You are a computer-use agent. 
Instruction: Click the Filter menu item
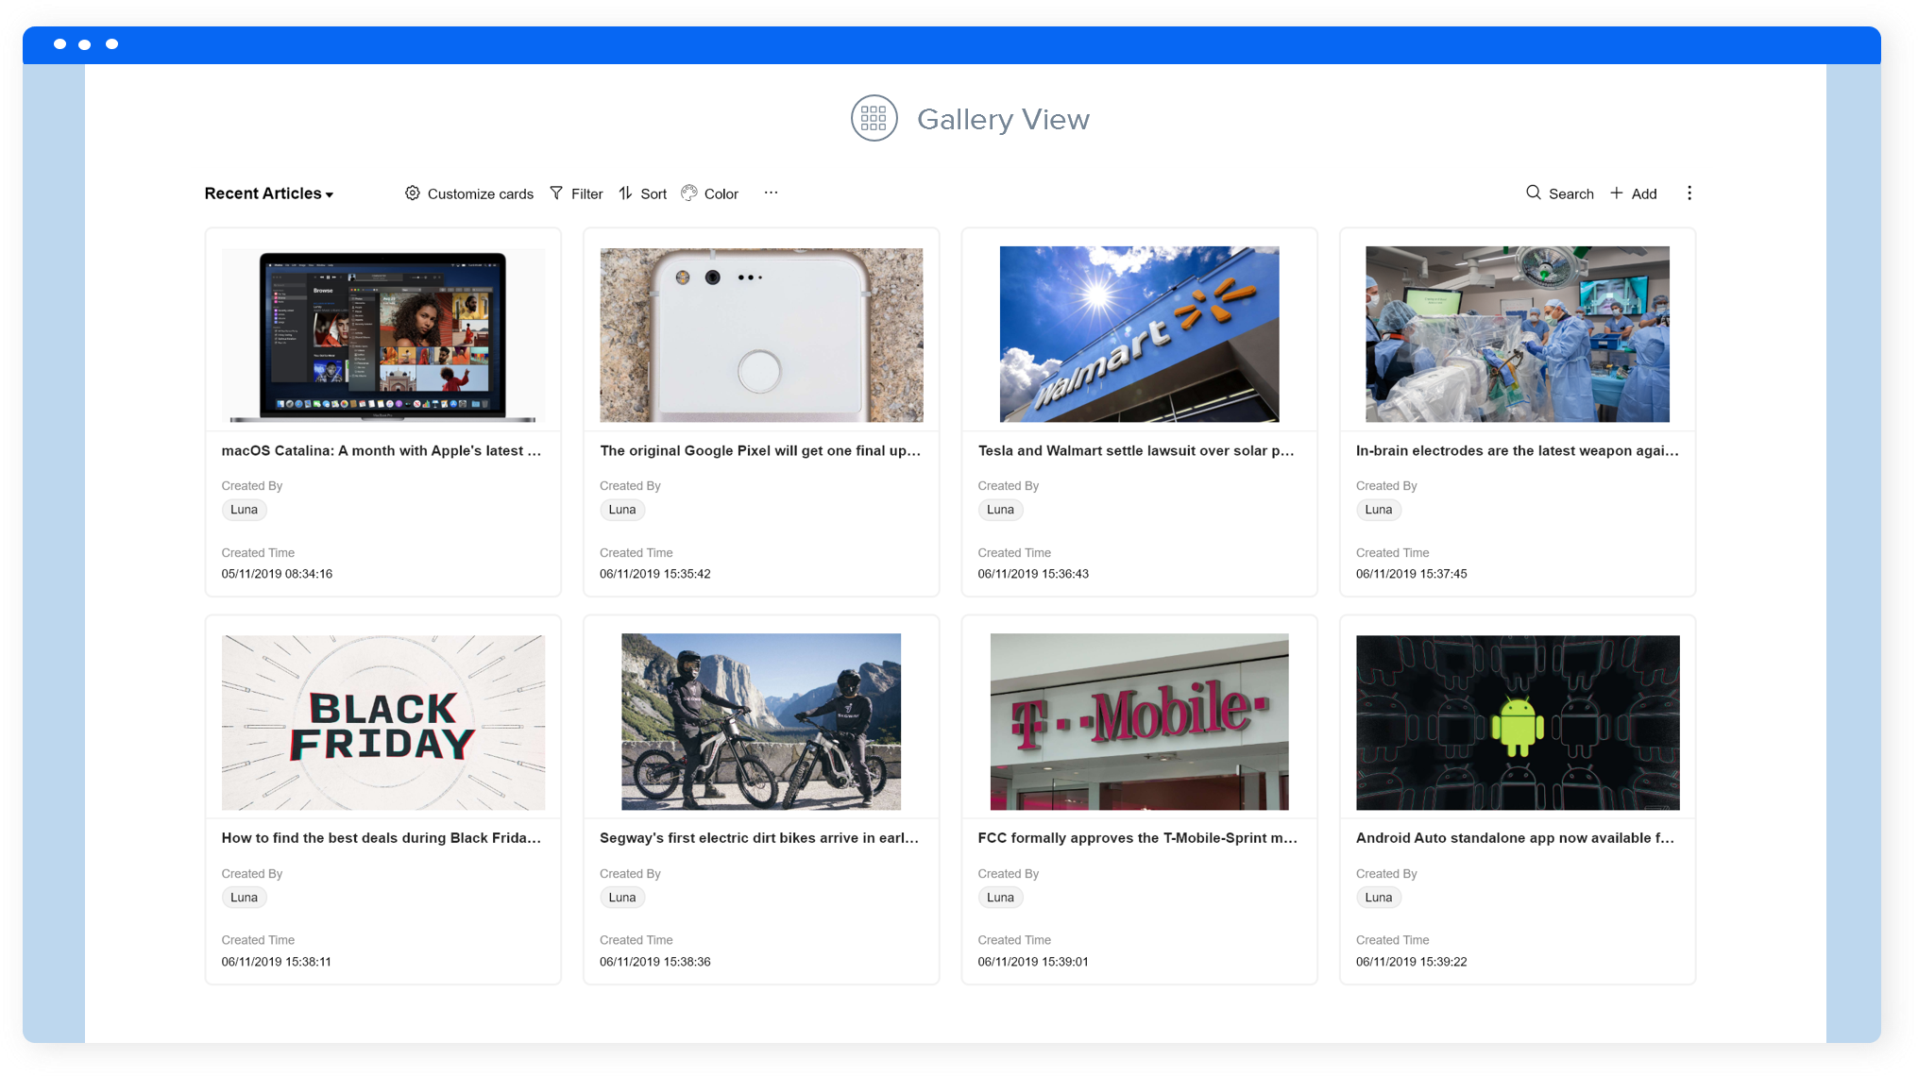(x=576, y=193)
